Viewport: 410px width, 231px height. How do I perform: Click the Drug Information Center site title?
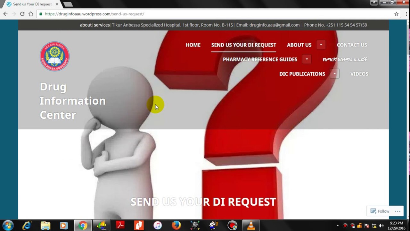click(73, 101)
